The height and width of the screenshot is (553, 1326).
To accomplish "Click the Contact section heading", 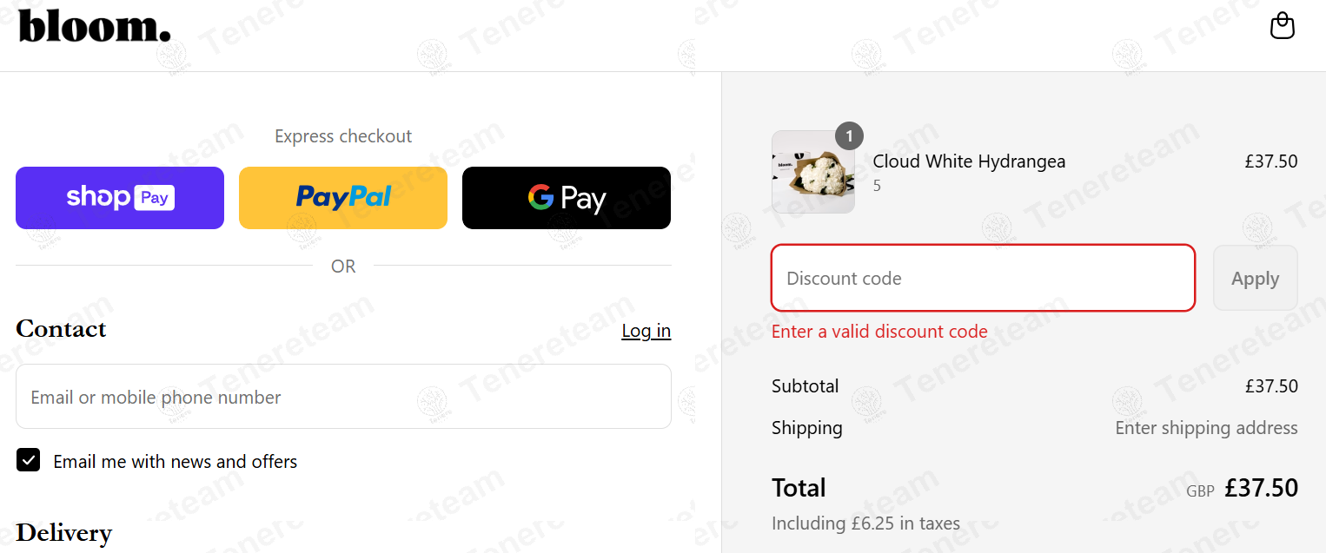I will pyautogui.click(x=61, y=329).
